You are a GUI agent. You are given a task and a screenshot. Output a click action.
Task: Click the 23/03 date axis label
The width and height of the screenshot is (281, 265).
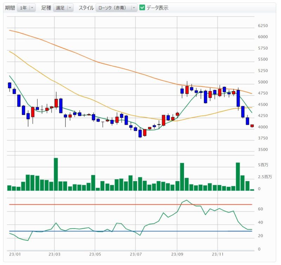(54, 254)
